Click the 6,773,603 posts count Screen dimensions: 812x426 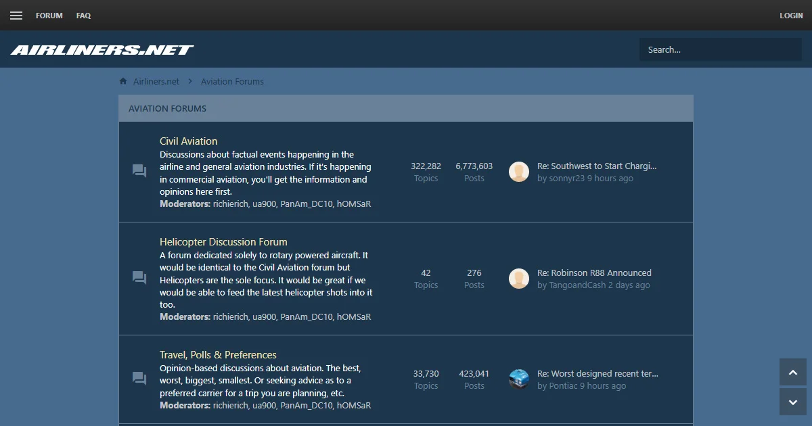(474, 166)
